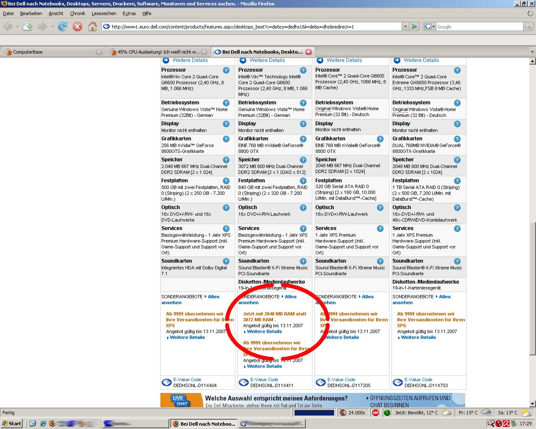Open the list-all-tabs dropdown arrow
The height and width of the screenshot is (429, 536).
(x=532, y=52)
